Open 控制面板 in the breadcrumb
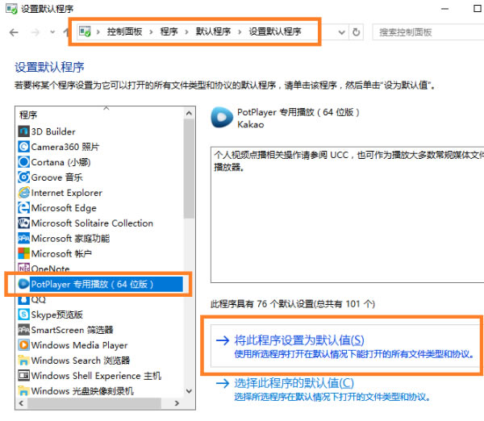Image resolution: width=484 pixels, height=421 pixels. point(124,31)
